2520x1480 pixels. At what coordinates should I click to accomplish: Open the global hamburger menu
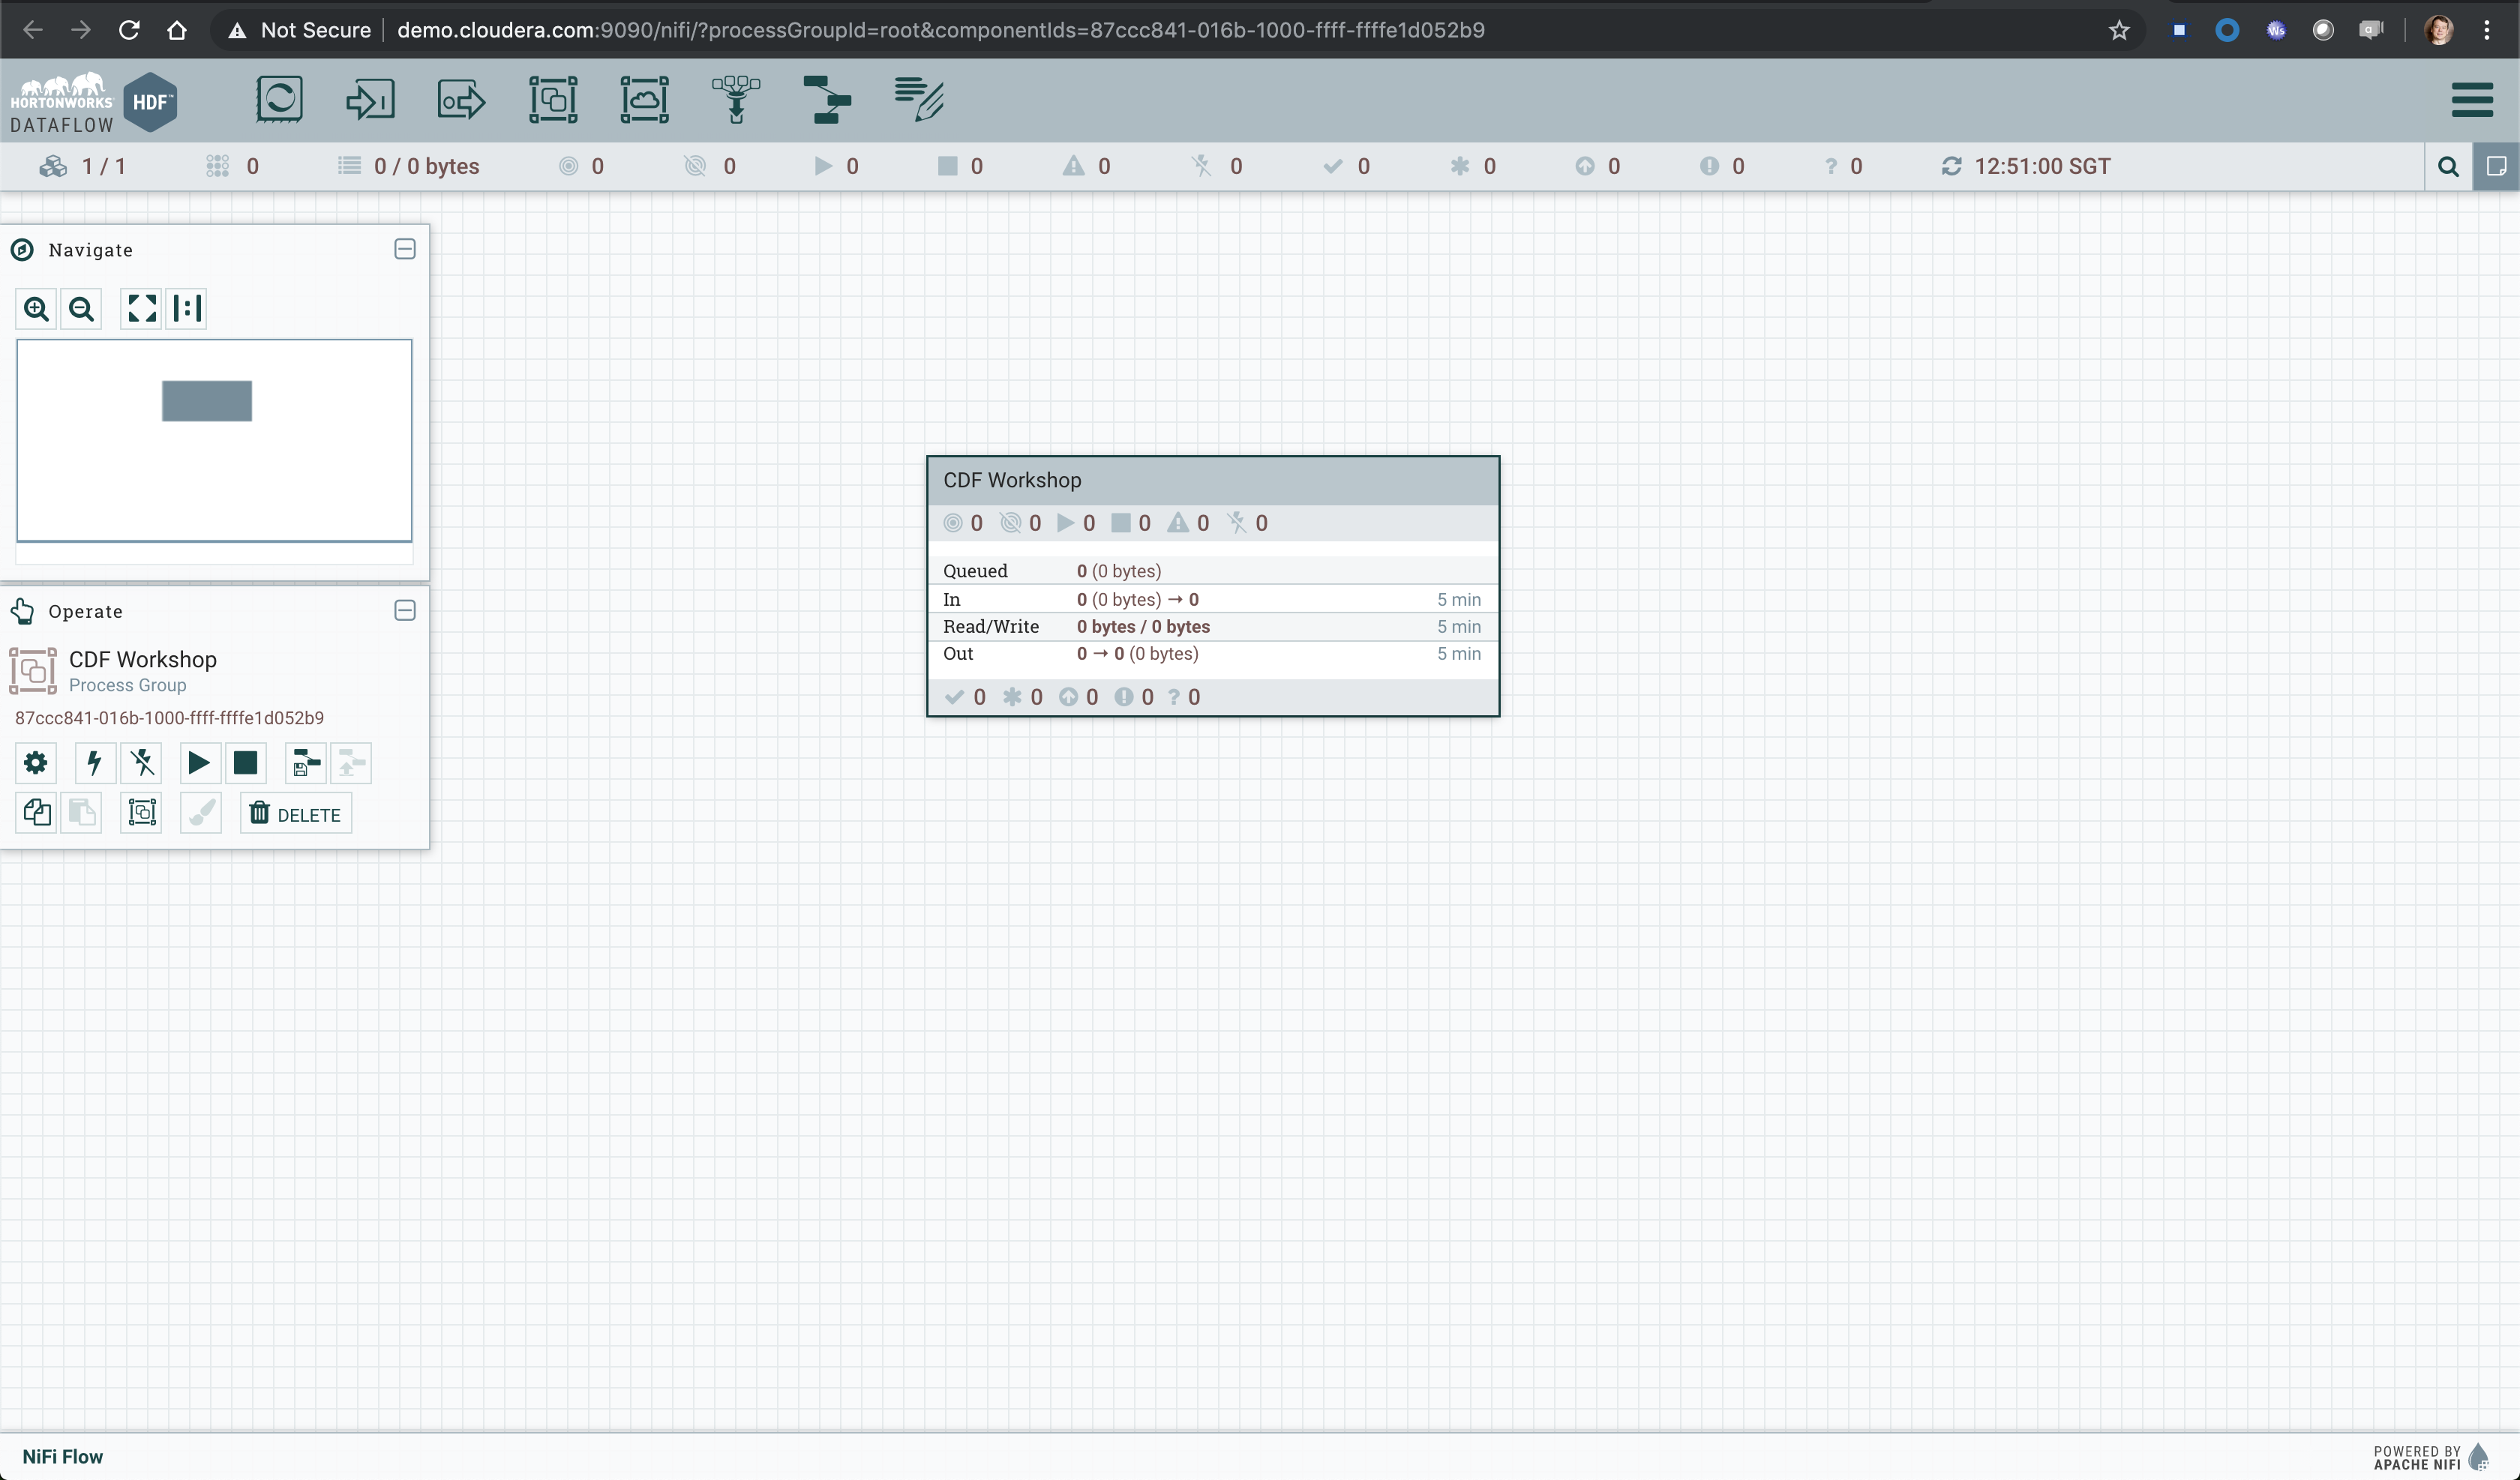2472,99
